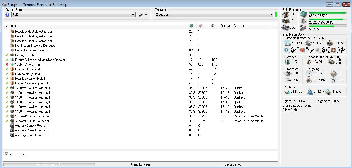The height and width of the screenshot is (168, 352).
Task: Click the structure hitpoints icon showing 11953
Action: [x=330, y=43]
